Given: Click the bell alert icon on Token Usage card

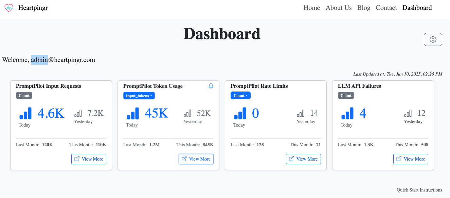Looking at the screenshot, I should point(211,86).
